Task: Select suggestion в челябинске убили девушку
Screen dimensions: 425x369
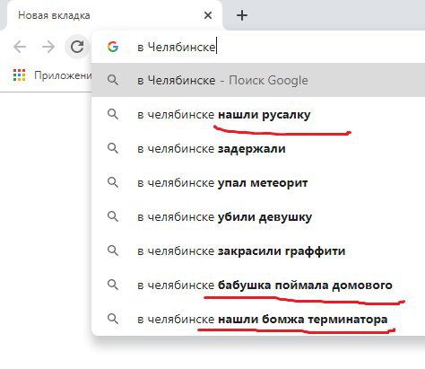Action: tap(258, 216)
